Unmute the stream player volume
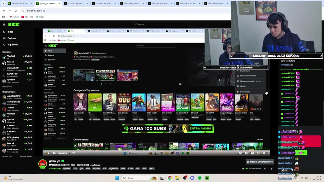Image resolution: width=324 pixels, height=182 pixels. pos(54,153)
